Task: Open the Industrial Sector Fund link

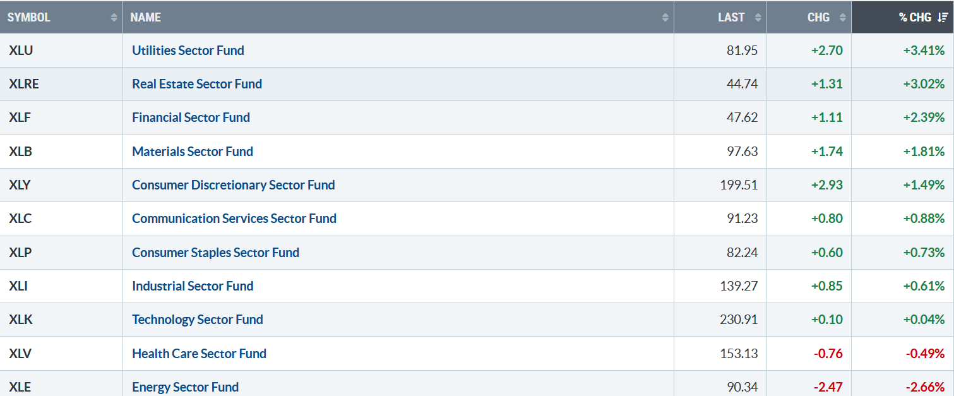Action: click(193, 286)
